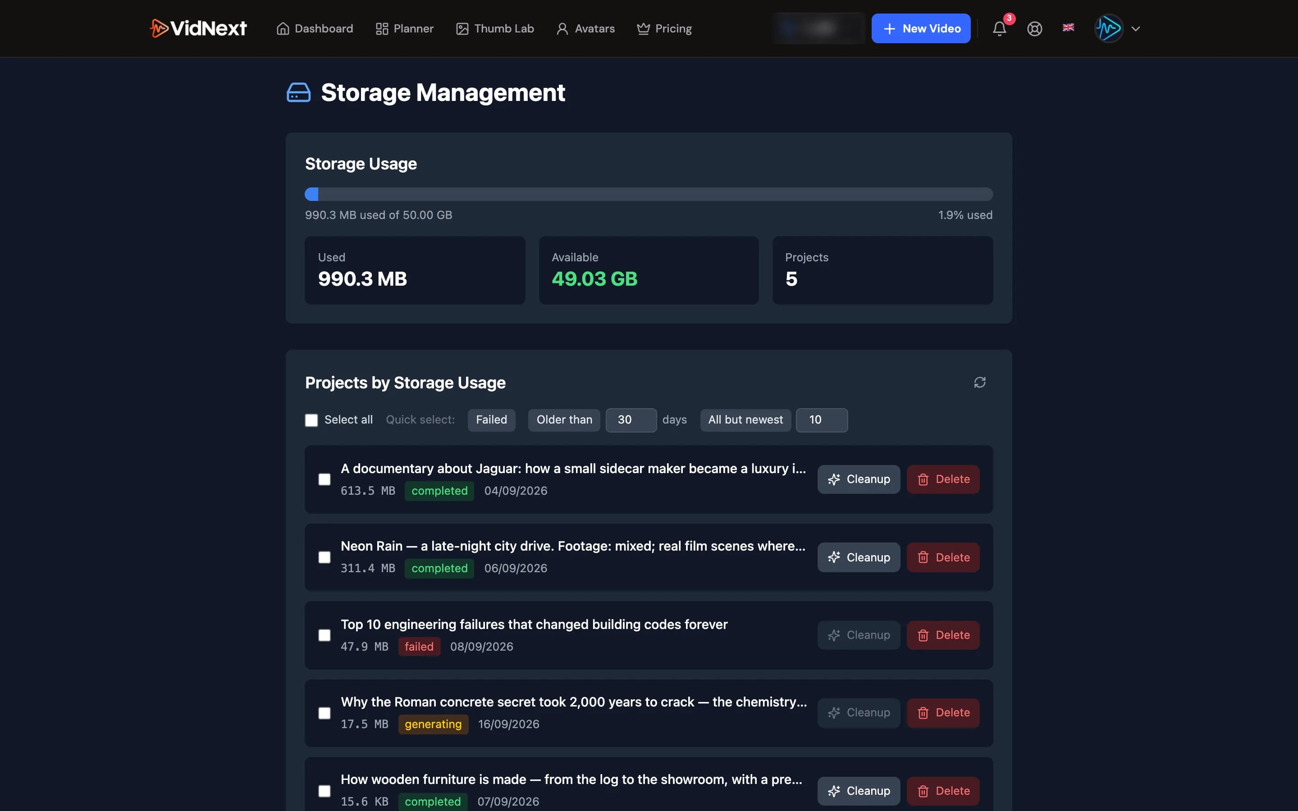Refresh the projects storage list
This screenshot has width=1298, height=811.
(979, 383)
